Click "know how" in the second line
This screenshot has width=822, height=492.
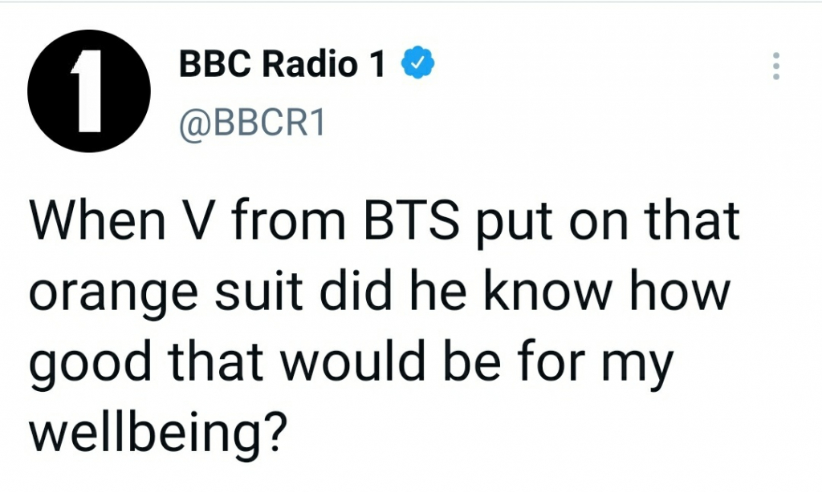(607, 291)
